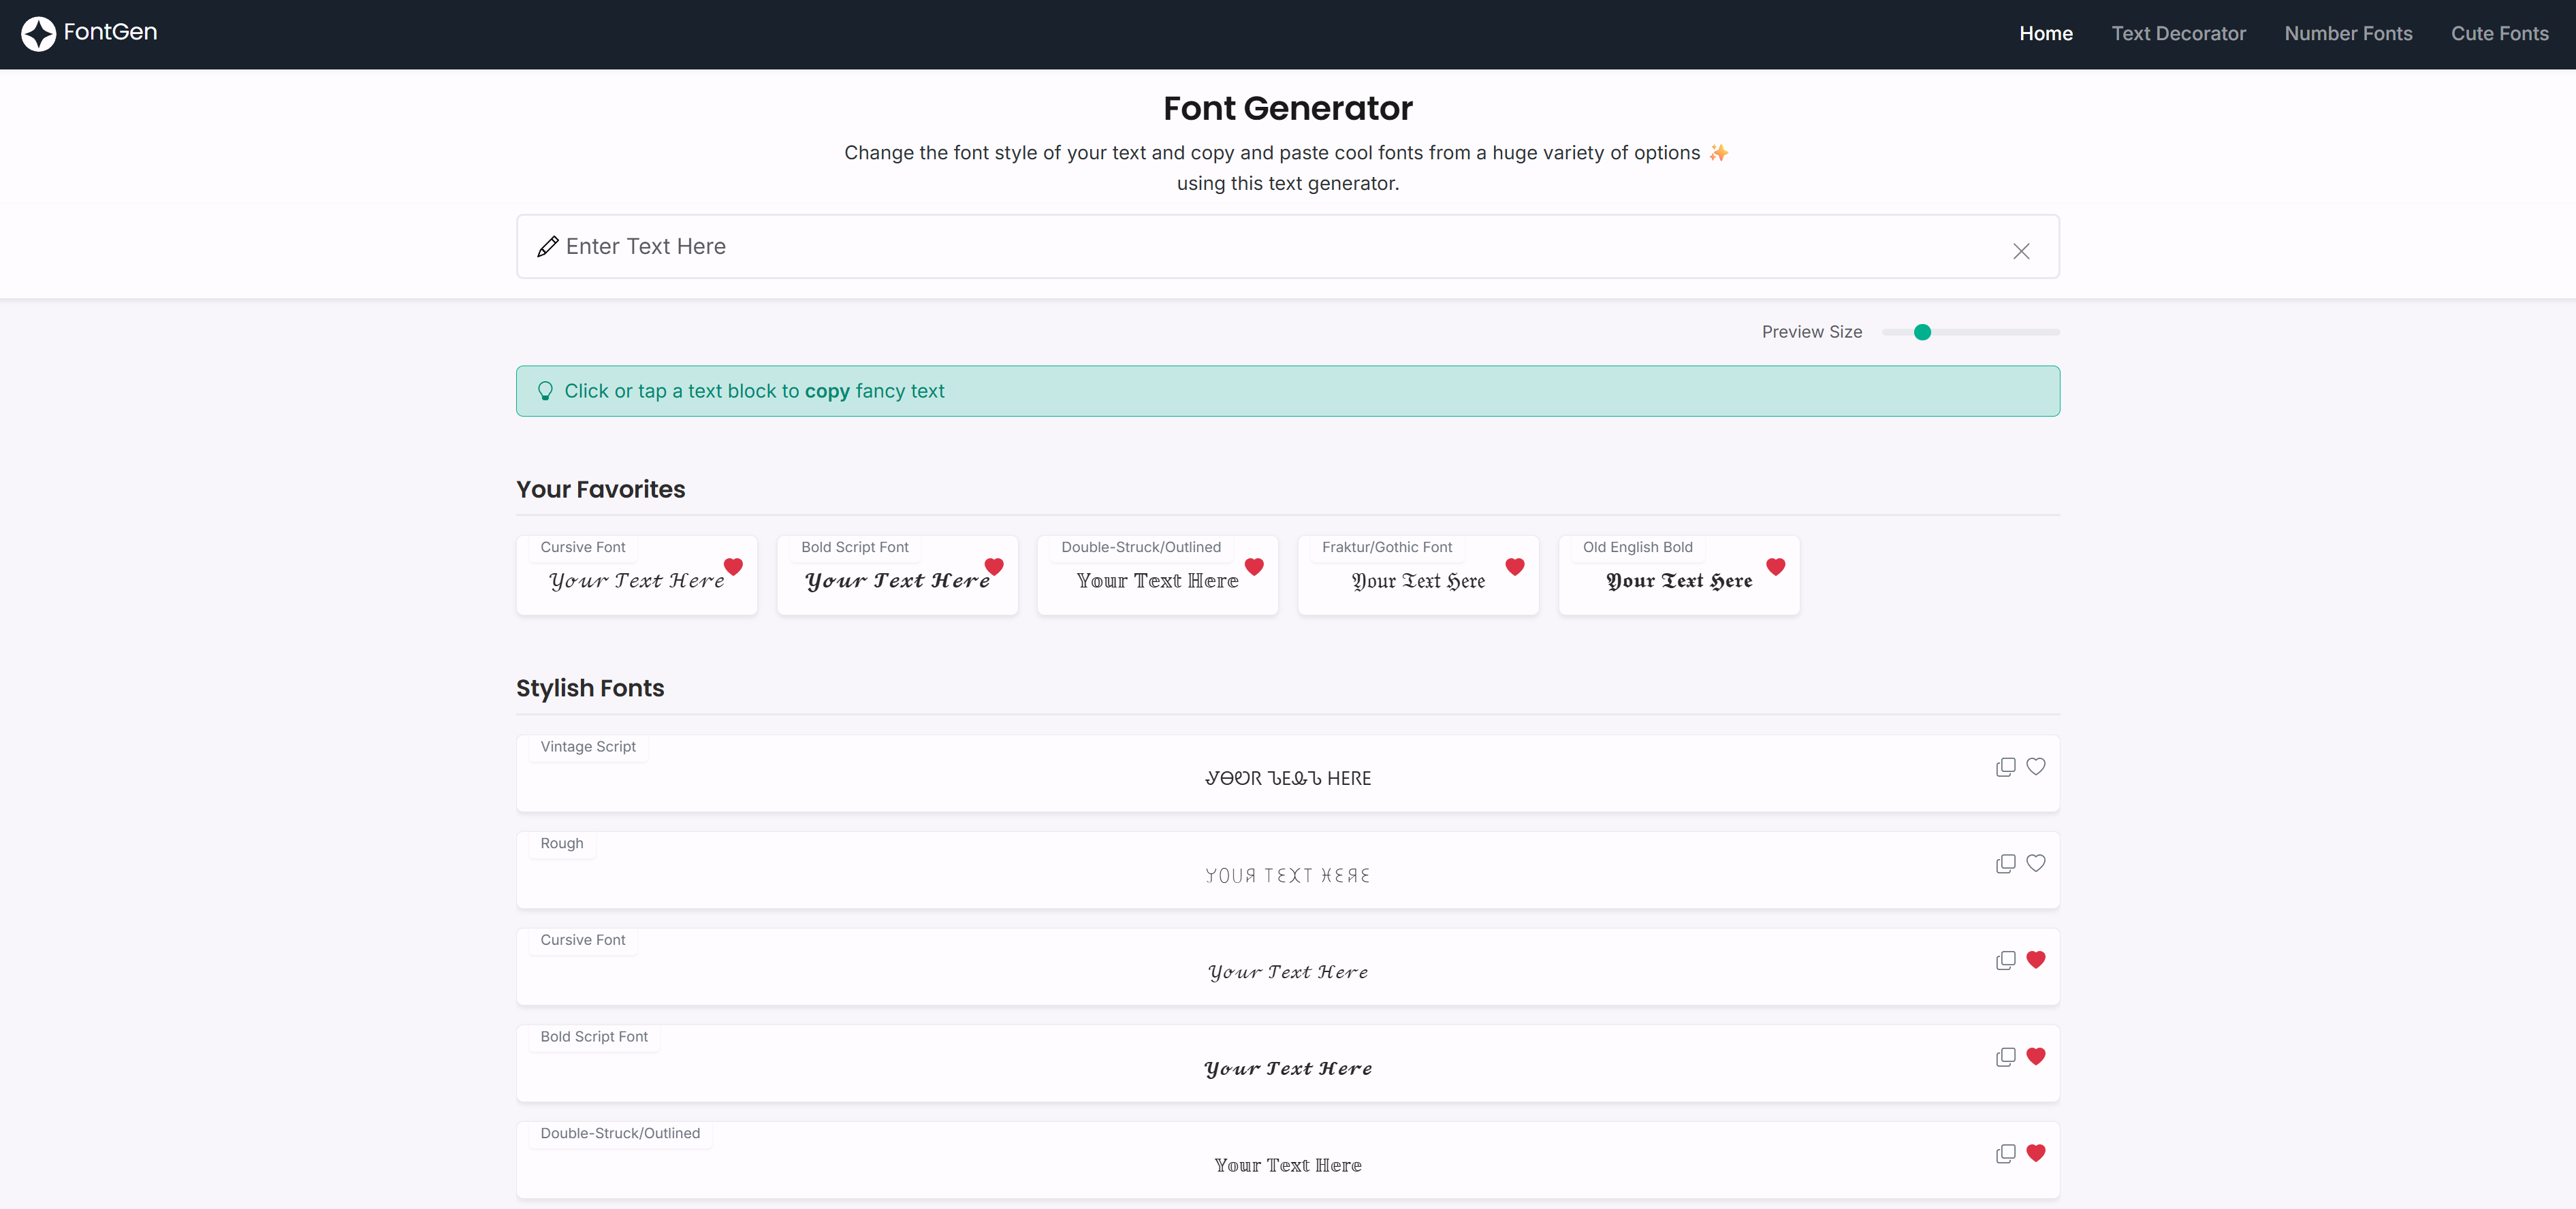Viewport: 2576px width, 1209px height.
Task: Click copy icon in Cursive Font row
Action: tap(2005, 961)
